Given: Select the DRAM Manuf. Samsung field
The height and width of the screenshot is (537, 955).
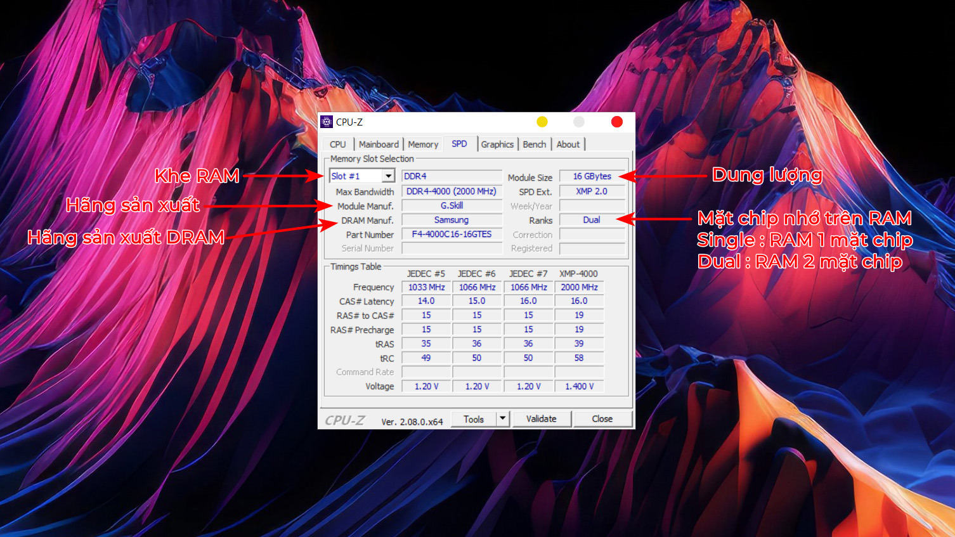Looking at the screenshot, I should tap(452, 220).
